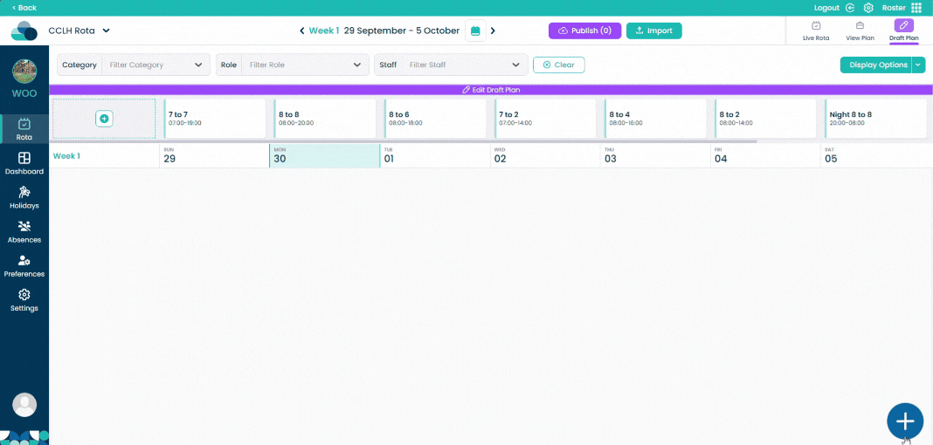Expand the Display Options arrow

(x=919, y=65)
